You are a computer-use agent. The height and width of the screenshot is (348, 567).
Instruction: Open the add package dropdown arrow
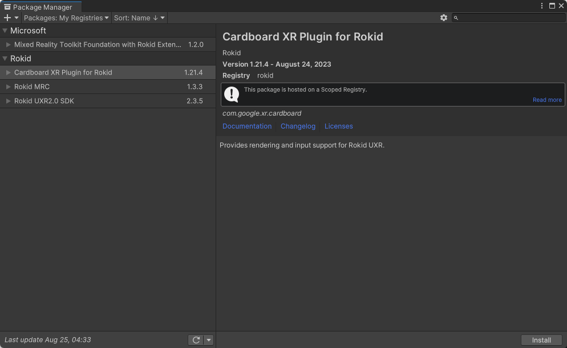tap(17, 18)
